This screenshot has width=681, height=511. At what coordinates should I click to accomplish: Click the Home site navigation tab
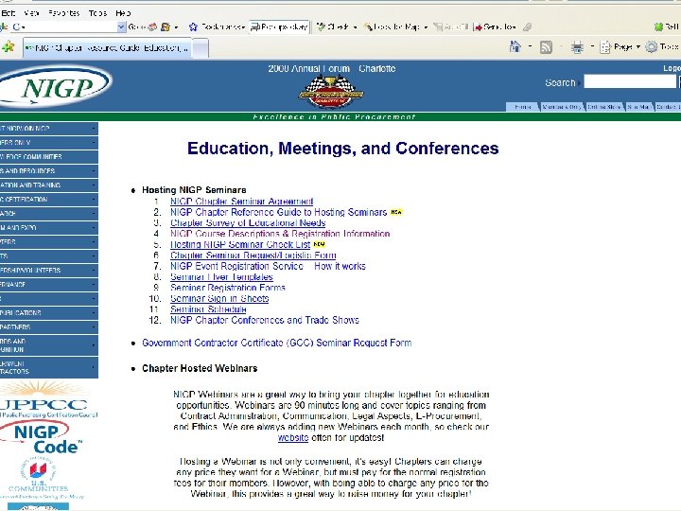point(523,107)
